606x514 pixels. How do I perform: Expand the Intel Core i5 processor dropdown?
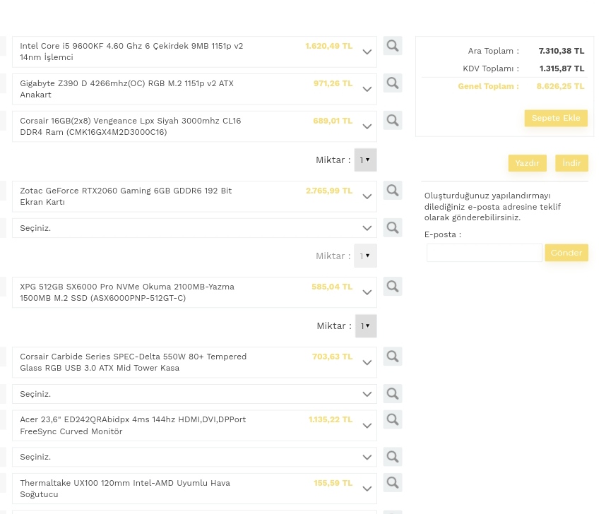(367, 52)
